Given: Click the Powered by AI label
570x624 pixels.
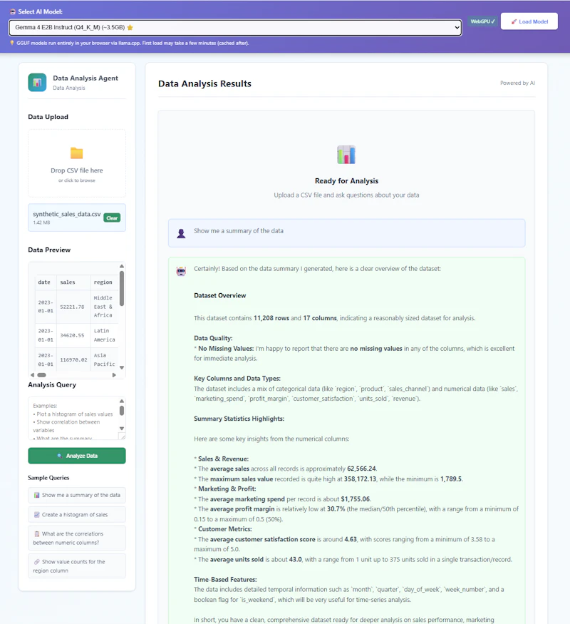Looking at the screenshot, I should pyautogui.click(x=517, y=83).
